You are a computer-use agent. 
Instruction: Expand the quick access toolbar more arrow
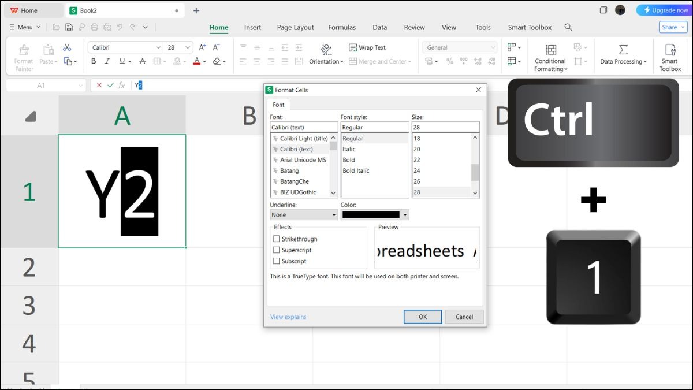[145, 27]
